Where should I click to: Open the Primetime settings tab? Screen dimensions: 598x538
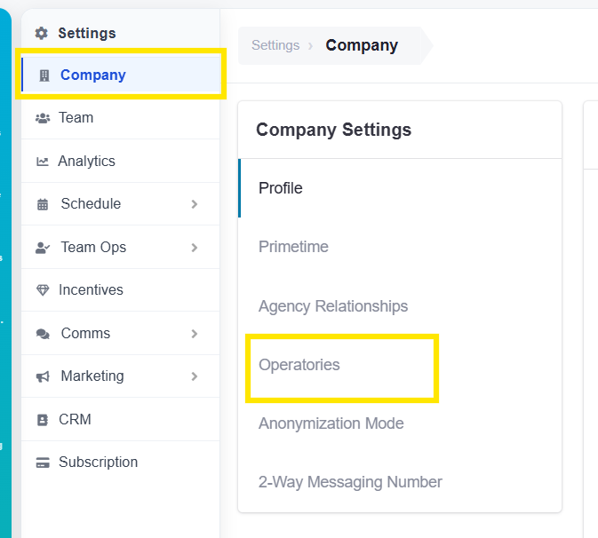pyautogui.click(x=293, y=247)
